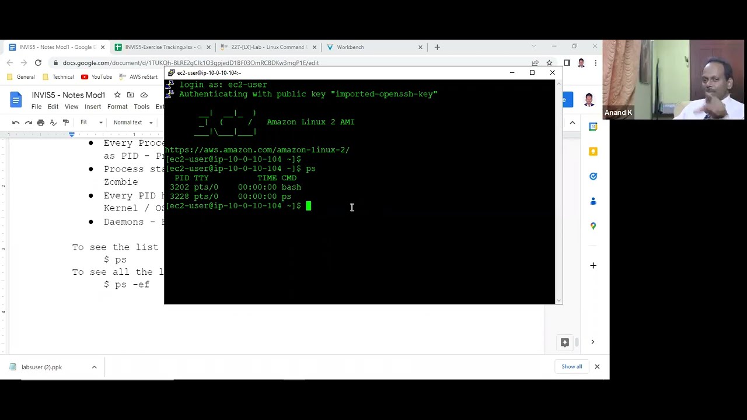
Task: Close the Workbench tab
Action: (420, 47)
